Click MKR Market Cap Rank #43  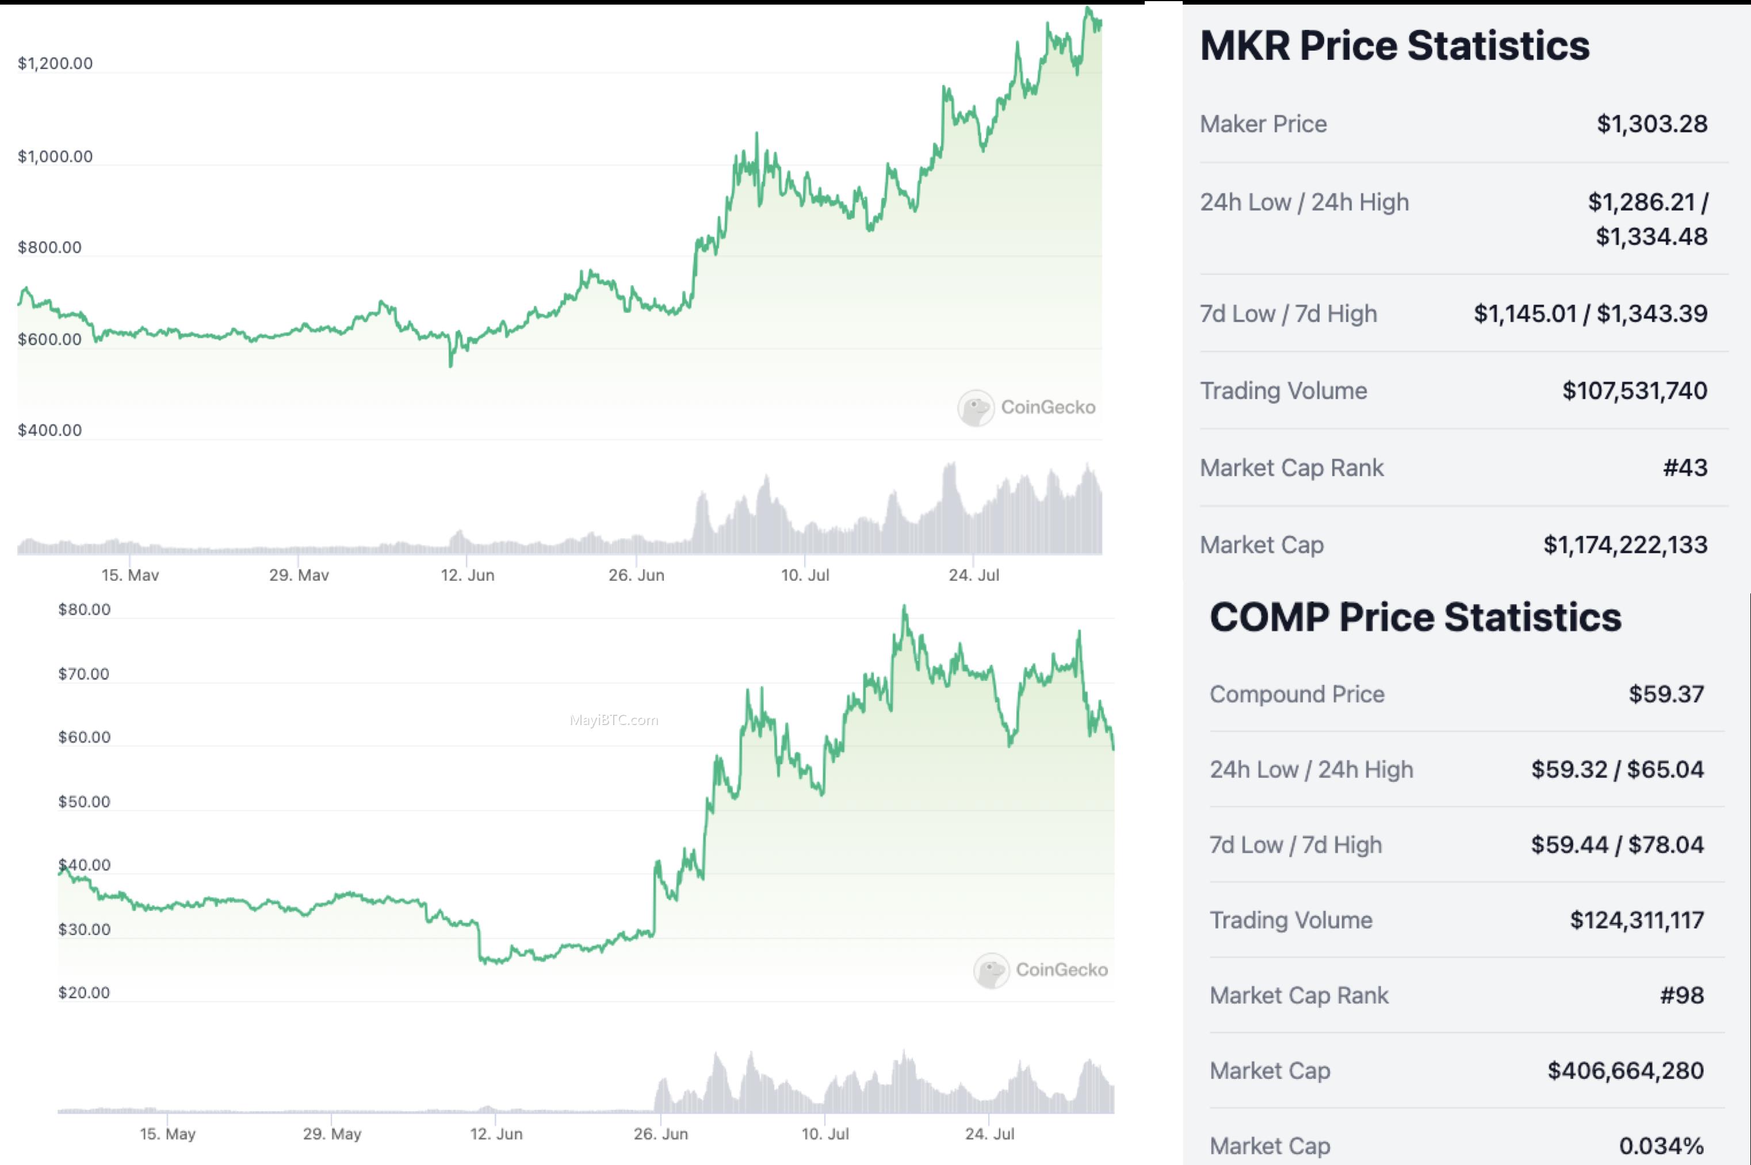pyautogui.click(x=1685, y=468)
